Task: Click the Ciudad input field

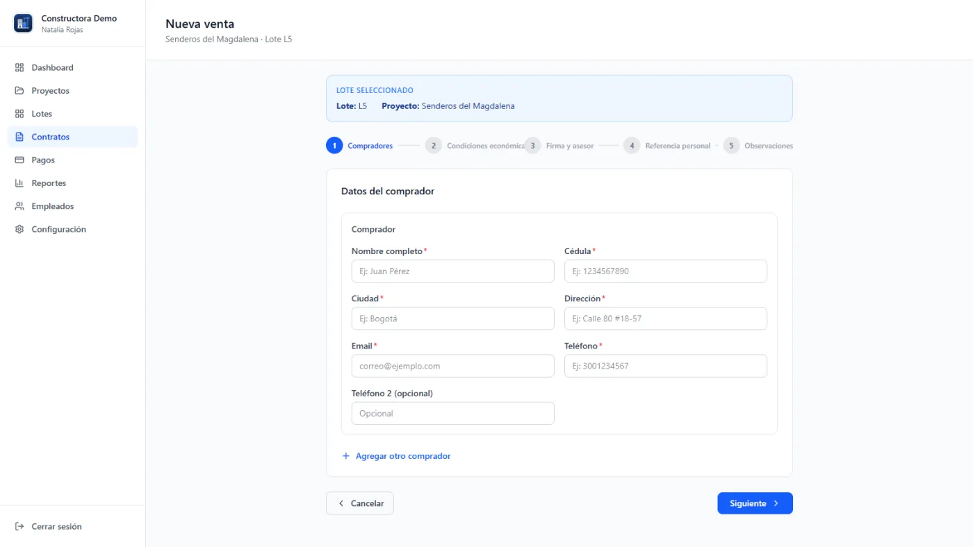Action: 453,319
